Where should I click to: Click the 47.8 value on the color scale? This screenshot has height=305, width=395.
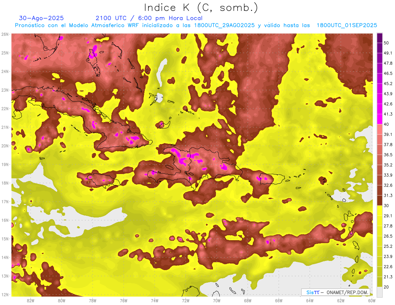388,63
